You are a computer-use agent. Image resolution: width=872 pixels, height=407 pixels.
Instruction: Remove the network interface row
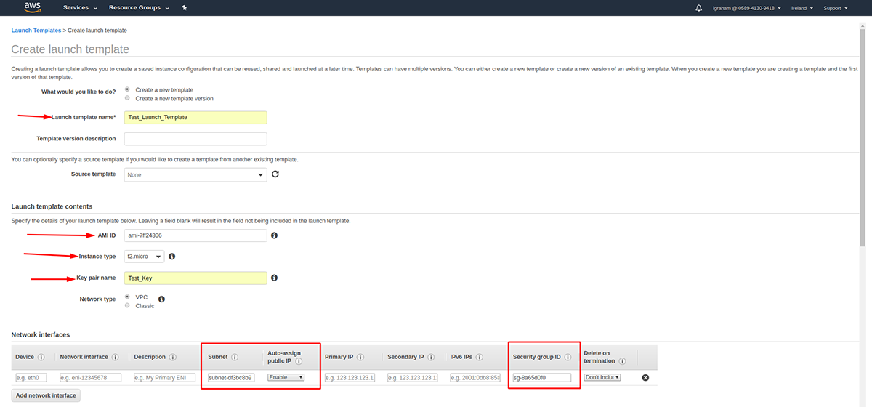click(x=645, y=377)
